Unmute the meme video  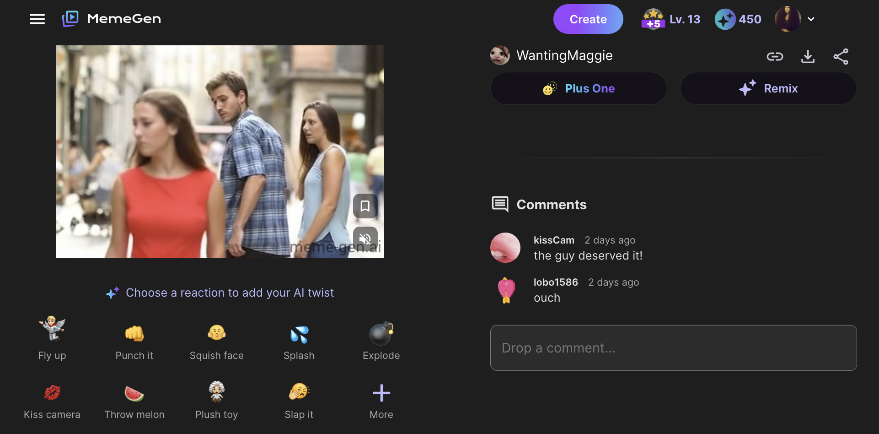coord(365,238)
